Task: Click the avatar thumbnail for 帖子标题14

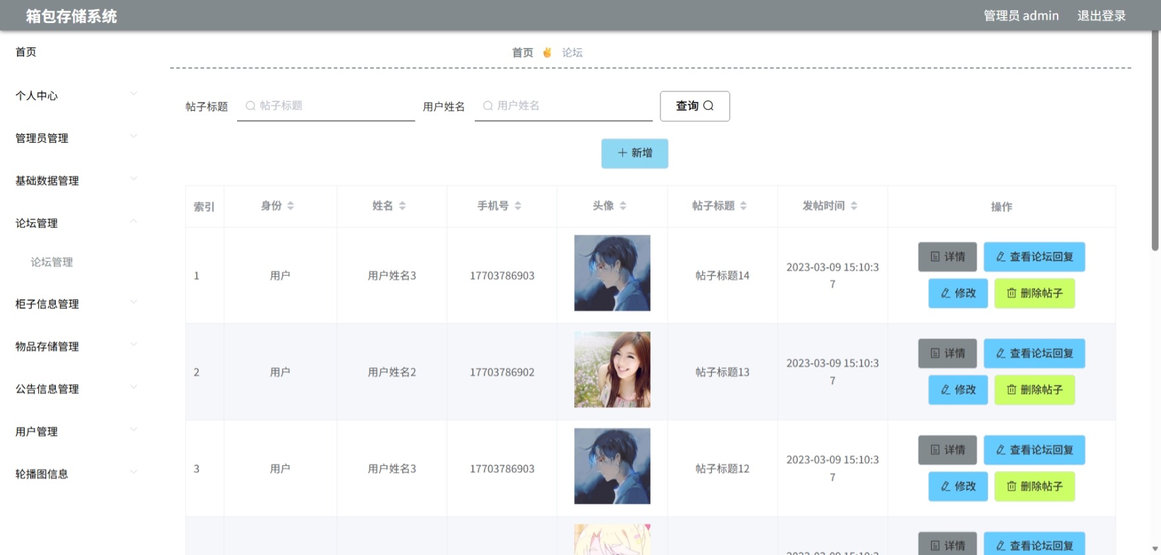Action: tap(612, 273)
